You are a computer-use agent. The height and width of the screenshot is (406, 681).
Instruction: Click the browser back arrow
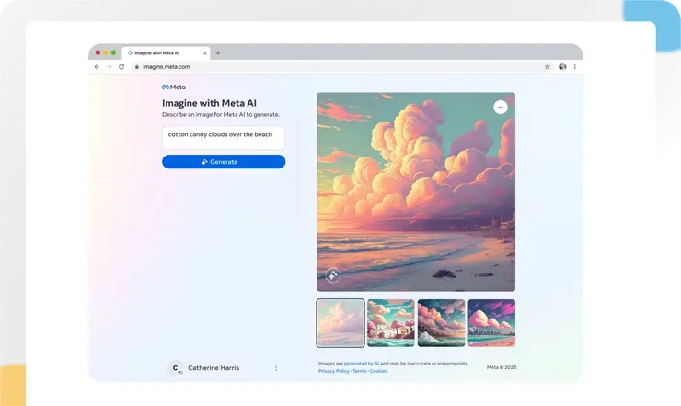[x=97, y=67]
